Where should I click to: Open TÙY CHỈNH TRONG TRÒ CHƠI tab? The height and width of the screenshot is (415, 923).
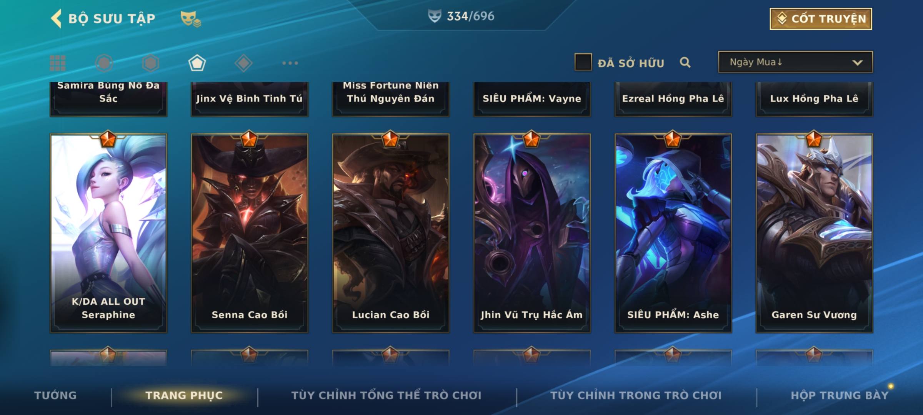pos(636,395)
